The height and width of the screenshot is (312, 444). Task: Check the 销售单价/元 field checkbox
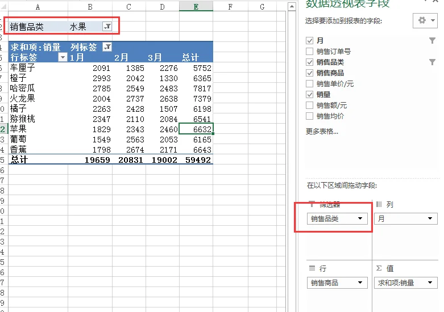pos(309,83)
